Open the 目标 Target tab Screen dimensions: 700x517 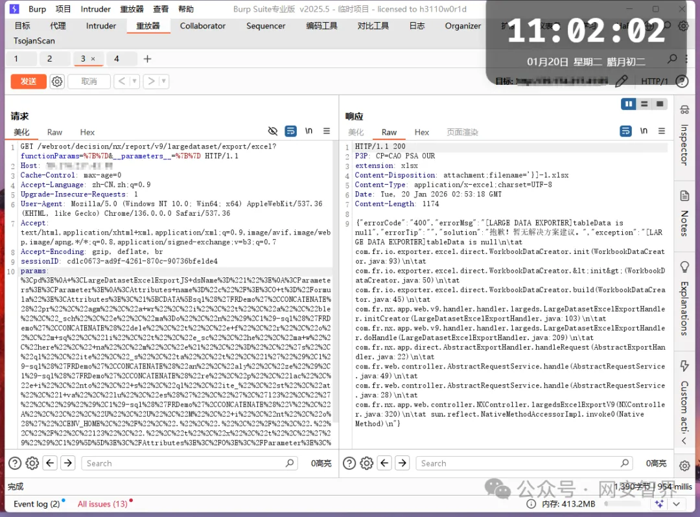[22, 26]
